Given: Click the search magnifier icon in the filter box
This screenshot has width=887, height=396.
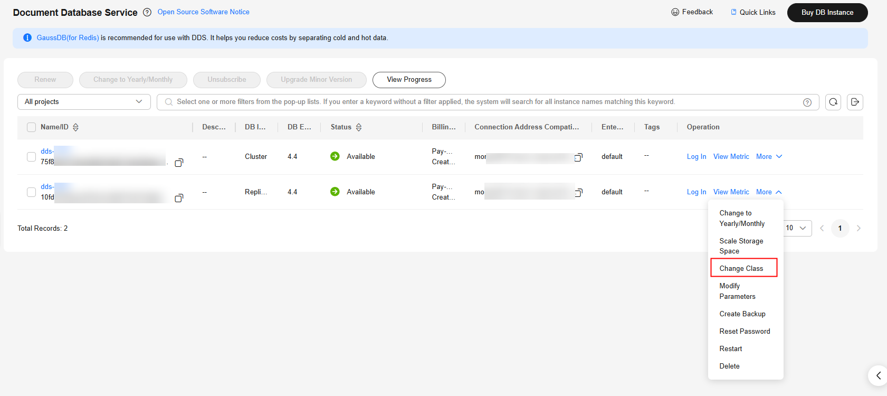Looking at the screenshot, I should [x=168, y=102].
